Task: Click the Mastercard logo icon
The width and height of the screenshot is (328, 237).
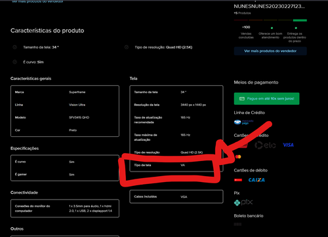Action: point(238,156)
